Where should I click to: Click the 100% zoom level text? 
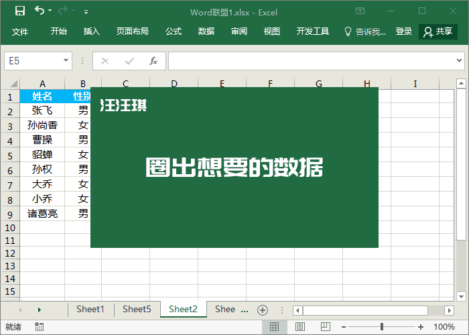pyautogui.click(x=444, y=327)
